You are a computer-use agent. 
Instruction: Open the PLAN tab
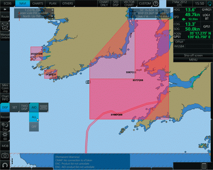click(53, 4)
